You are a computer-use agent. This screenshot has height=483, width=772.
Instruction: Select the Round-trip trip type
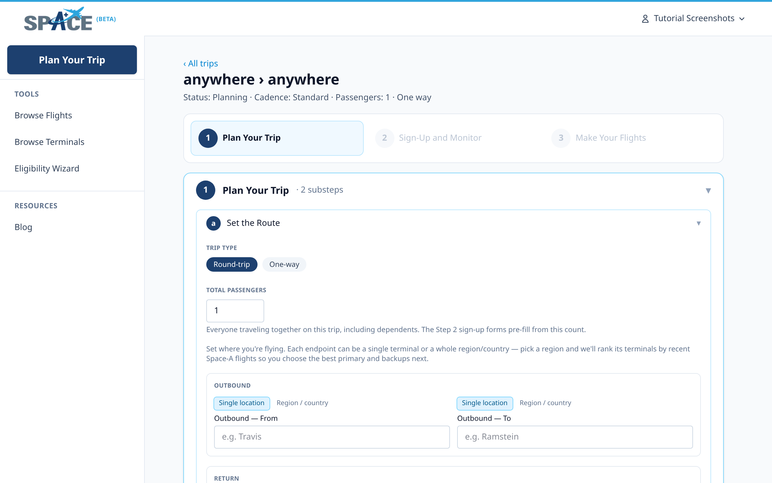pos(232,264)
